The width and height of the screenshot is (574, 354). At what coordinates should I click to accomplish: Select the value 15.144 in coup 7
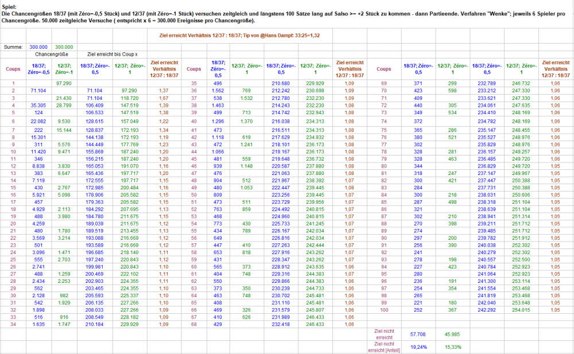tap(64, 130)
